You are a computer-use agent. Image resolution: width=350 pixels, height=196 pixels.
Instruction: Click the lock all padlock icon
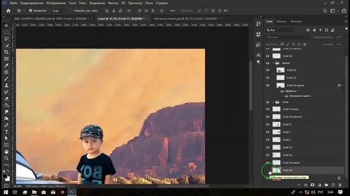click(x=305, y=44)
